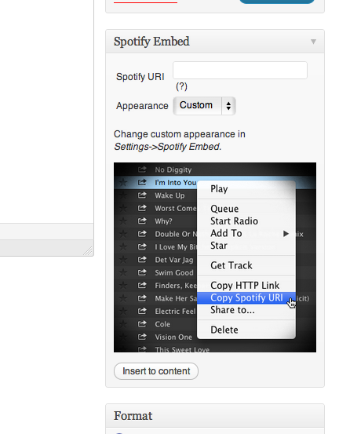Click the share icon beside Why?
This screenshot has width=339, height=434.
click(142, 221)
